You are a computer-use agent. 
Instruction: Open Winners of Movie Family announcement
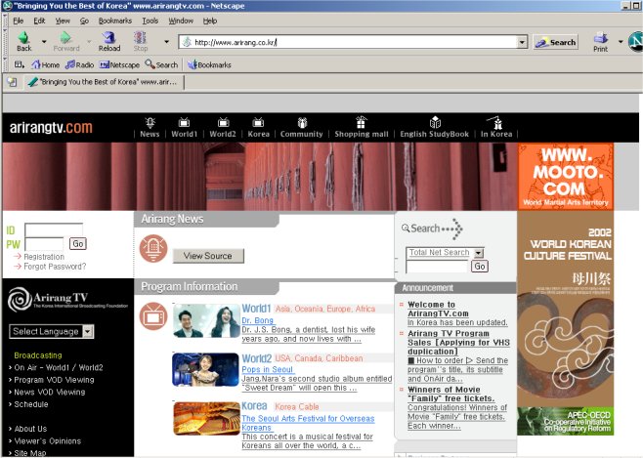pos(451,395)
